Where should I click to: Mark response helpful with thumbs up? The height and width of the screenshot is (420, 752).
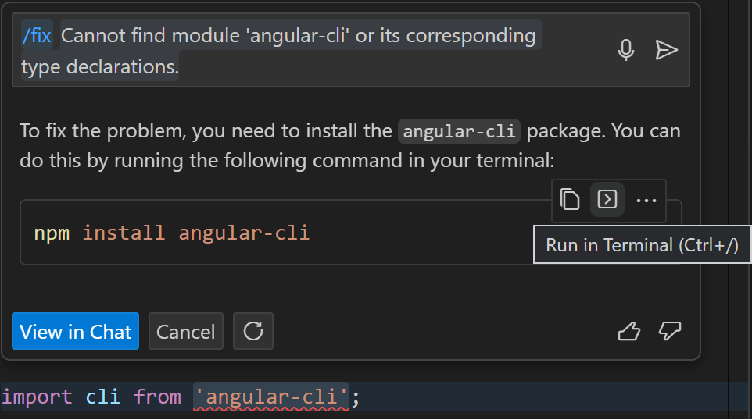(628, 332)
